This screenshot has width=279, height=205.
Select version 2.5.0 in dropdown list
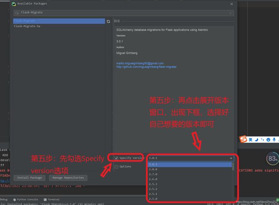[190, 199]
